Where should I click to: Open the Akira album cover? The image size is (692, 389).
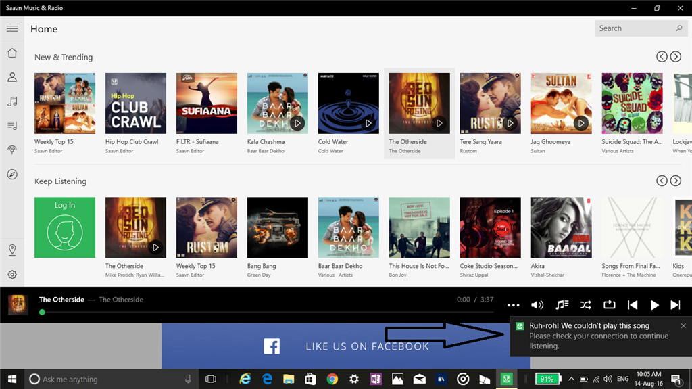point(562,228)
